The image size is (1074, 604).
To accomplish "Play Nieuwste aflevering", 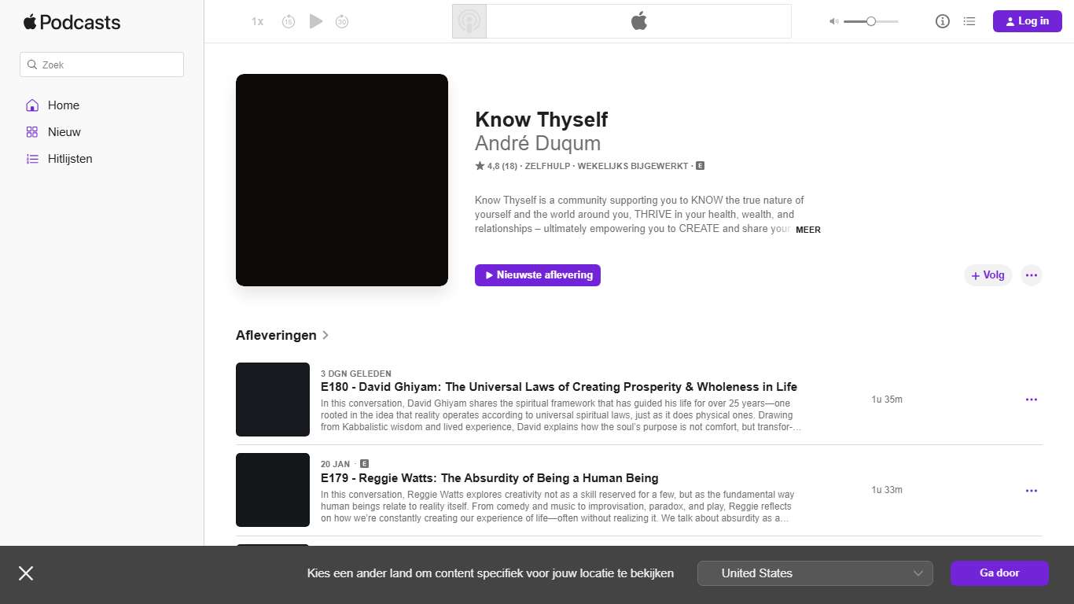I will [537, 275].
